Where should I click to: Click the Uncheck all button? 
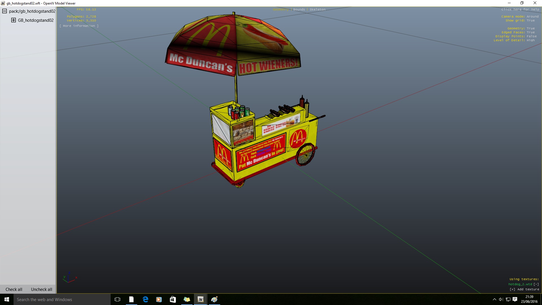(x=41, y=289)
